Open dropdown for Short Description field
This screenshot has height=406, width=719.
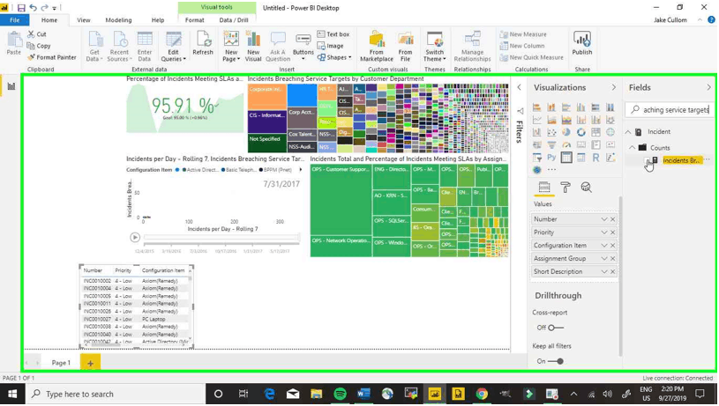click(604, 272)
